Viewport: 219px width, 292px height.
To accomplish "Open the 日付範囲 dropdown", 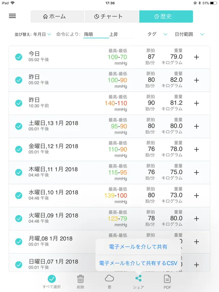I will [x=189, y=34].
